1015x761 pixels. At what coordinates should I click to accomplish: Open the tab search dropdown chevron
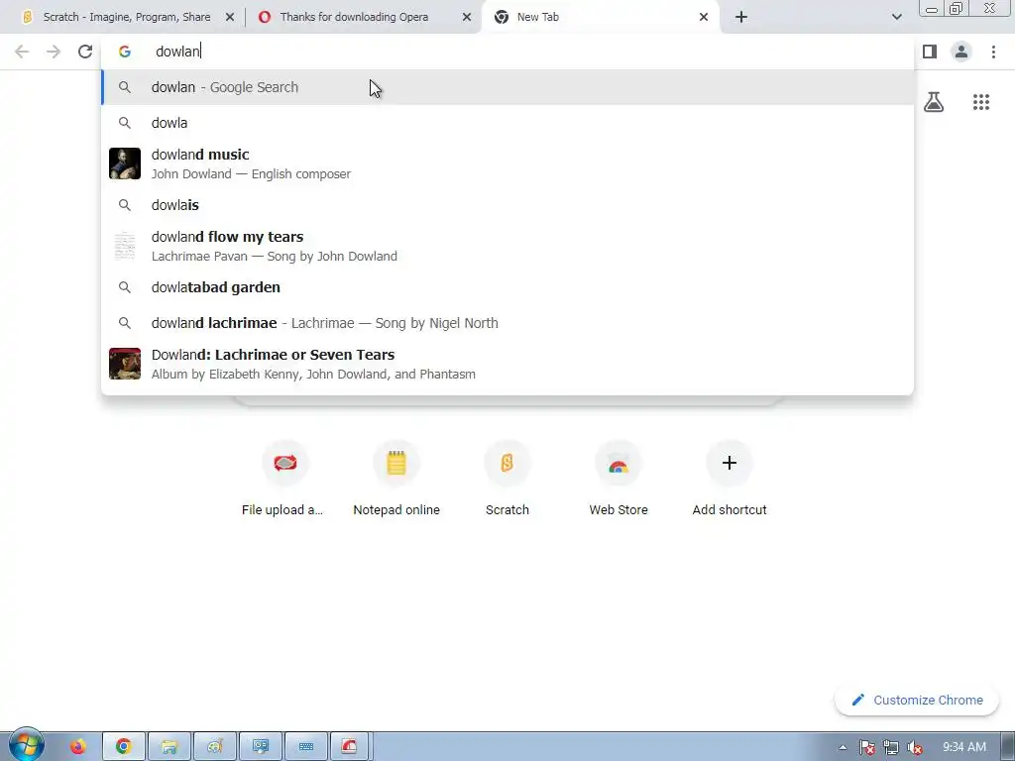tap(896, 18)
